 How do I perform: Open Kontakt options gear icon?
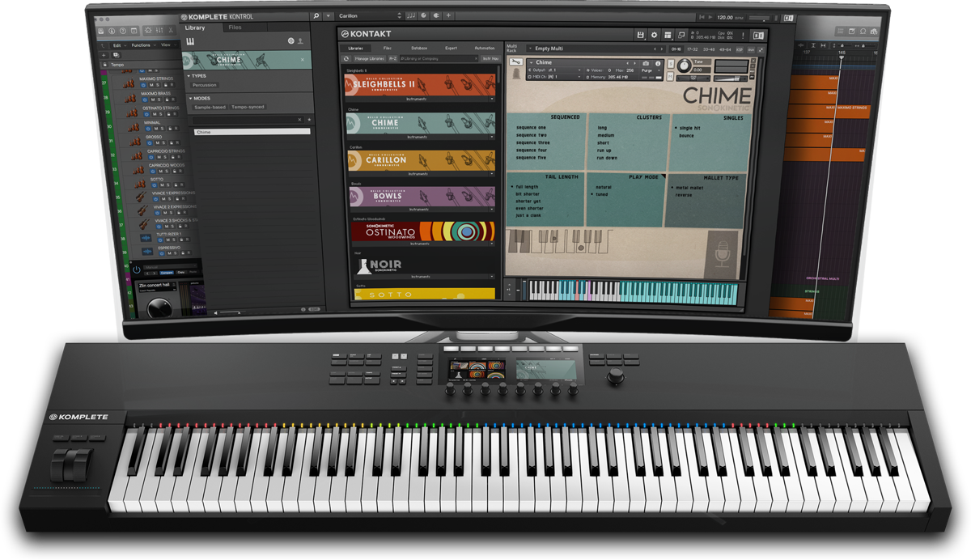(655, 35)
